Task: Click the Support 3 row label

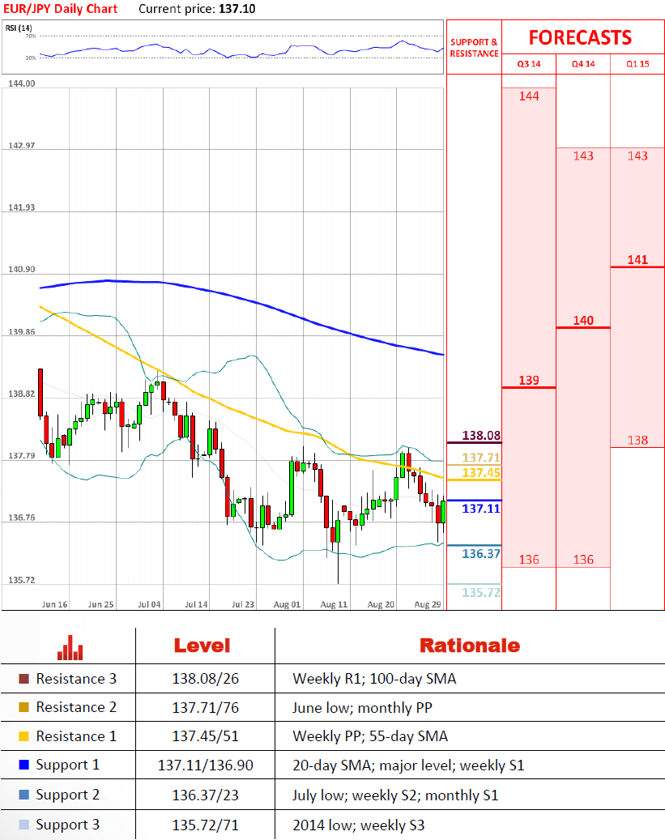Action: 67,825
